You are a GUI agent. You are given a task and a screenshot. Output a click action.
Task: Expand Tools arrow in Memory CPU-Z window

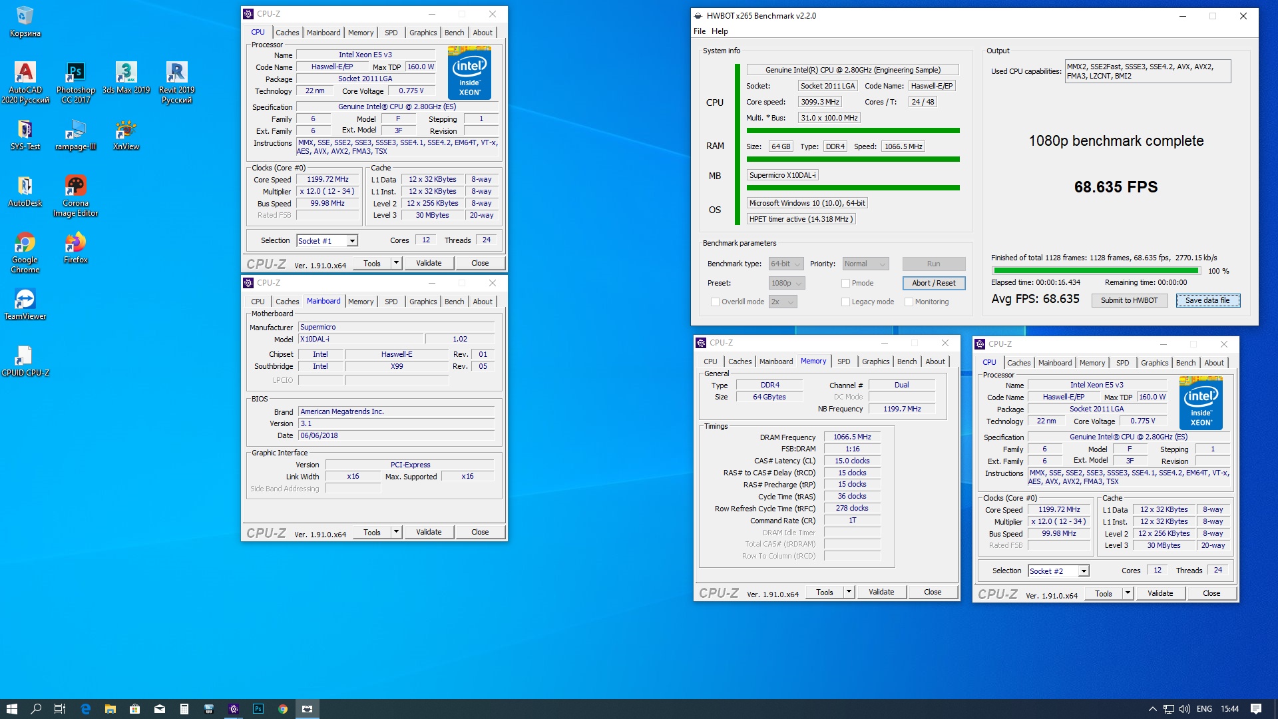[849, 592]
